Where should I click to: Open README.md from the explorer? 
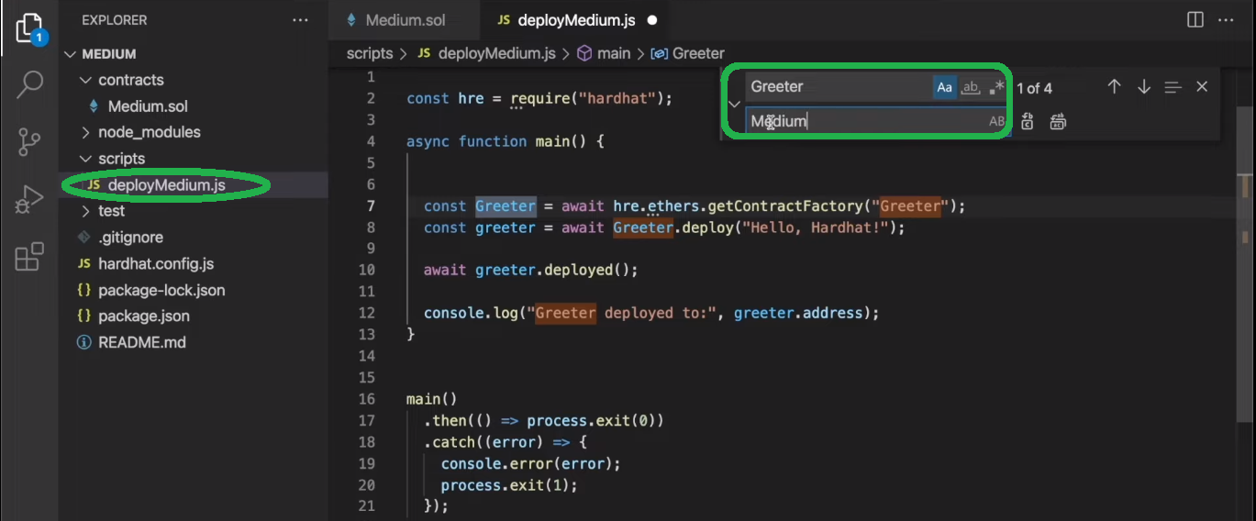tap(142, 342)
